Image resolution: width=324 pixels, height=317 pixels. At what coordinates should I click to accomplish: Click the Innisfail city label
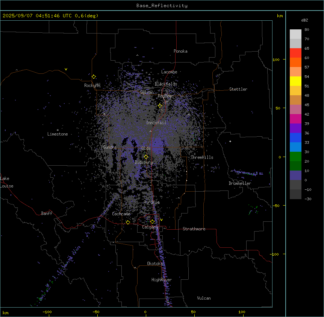(x=156, y=123)
